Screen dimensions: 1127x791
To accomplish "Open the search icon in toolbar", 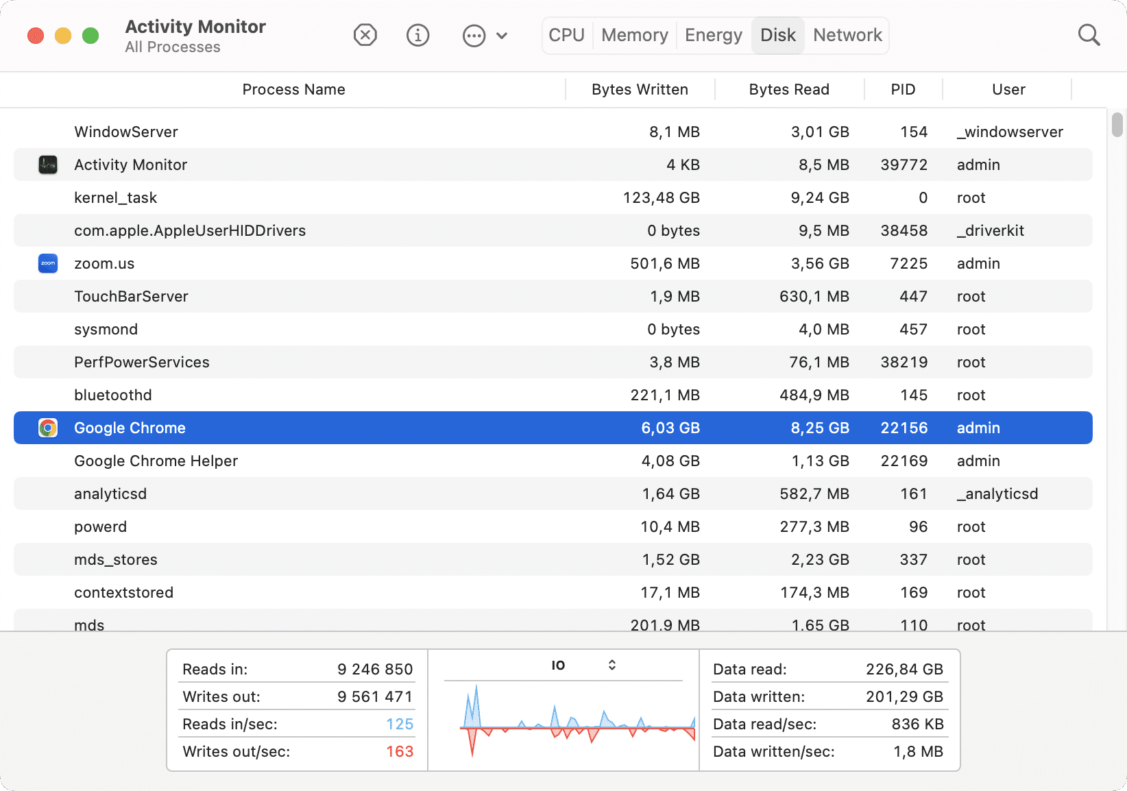I will pyautogui.click(x=1089, y=34).
